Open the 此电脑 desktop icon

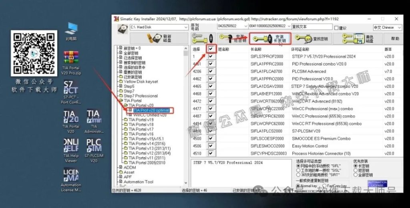[71, 32]
